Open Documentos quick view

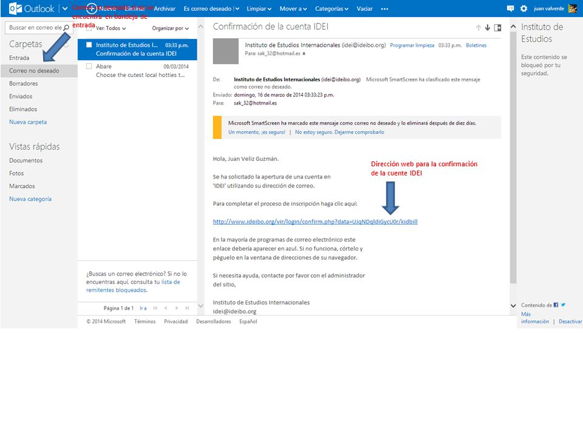coord(26,160)
